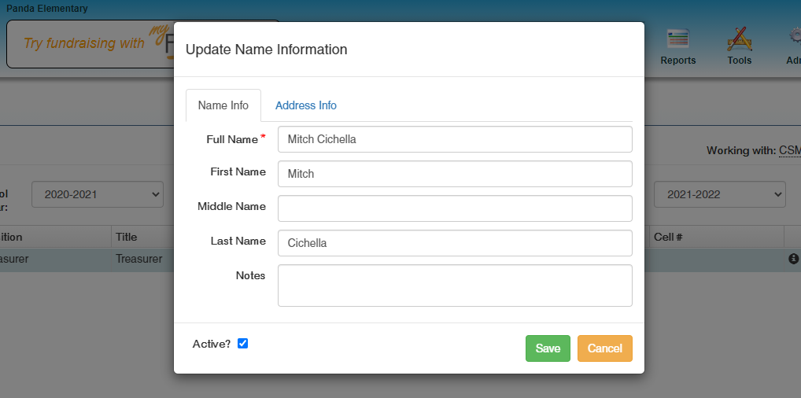Open the Tools icon in the toolbar
Image resolution: width=801 pixels, height=398 pixels.
(739, 46)
